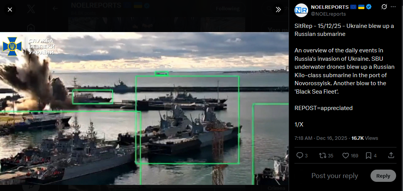Screen dimensions: 403x191
Task: Click the text 'REPOST=appreciated'
Action: pos(323,108)
